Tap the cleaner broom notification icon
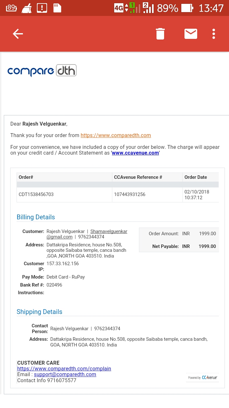 [x=26, y=8]
